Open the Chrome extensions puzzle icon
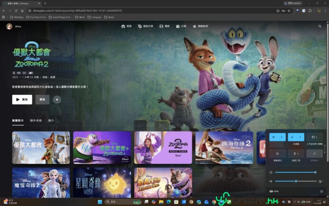Image resolution: width=329 pixels, height=206 pixels. pos(310,11)
